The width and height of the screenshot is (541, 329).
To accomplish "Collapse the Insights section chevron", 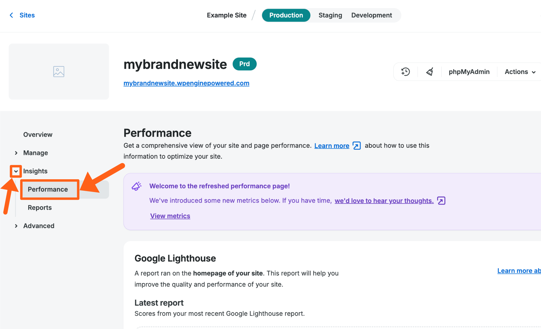I will pyautogui.click(x=16, y=171).
